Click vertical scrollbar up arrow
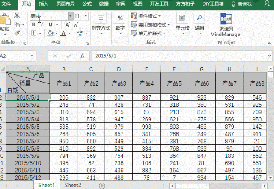Viewport: 274px width, 189px height. click(x=271, y=69)
